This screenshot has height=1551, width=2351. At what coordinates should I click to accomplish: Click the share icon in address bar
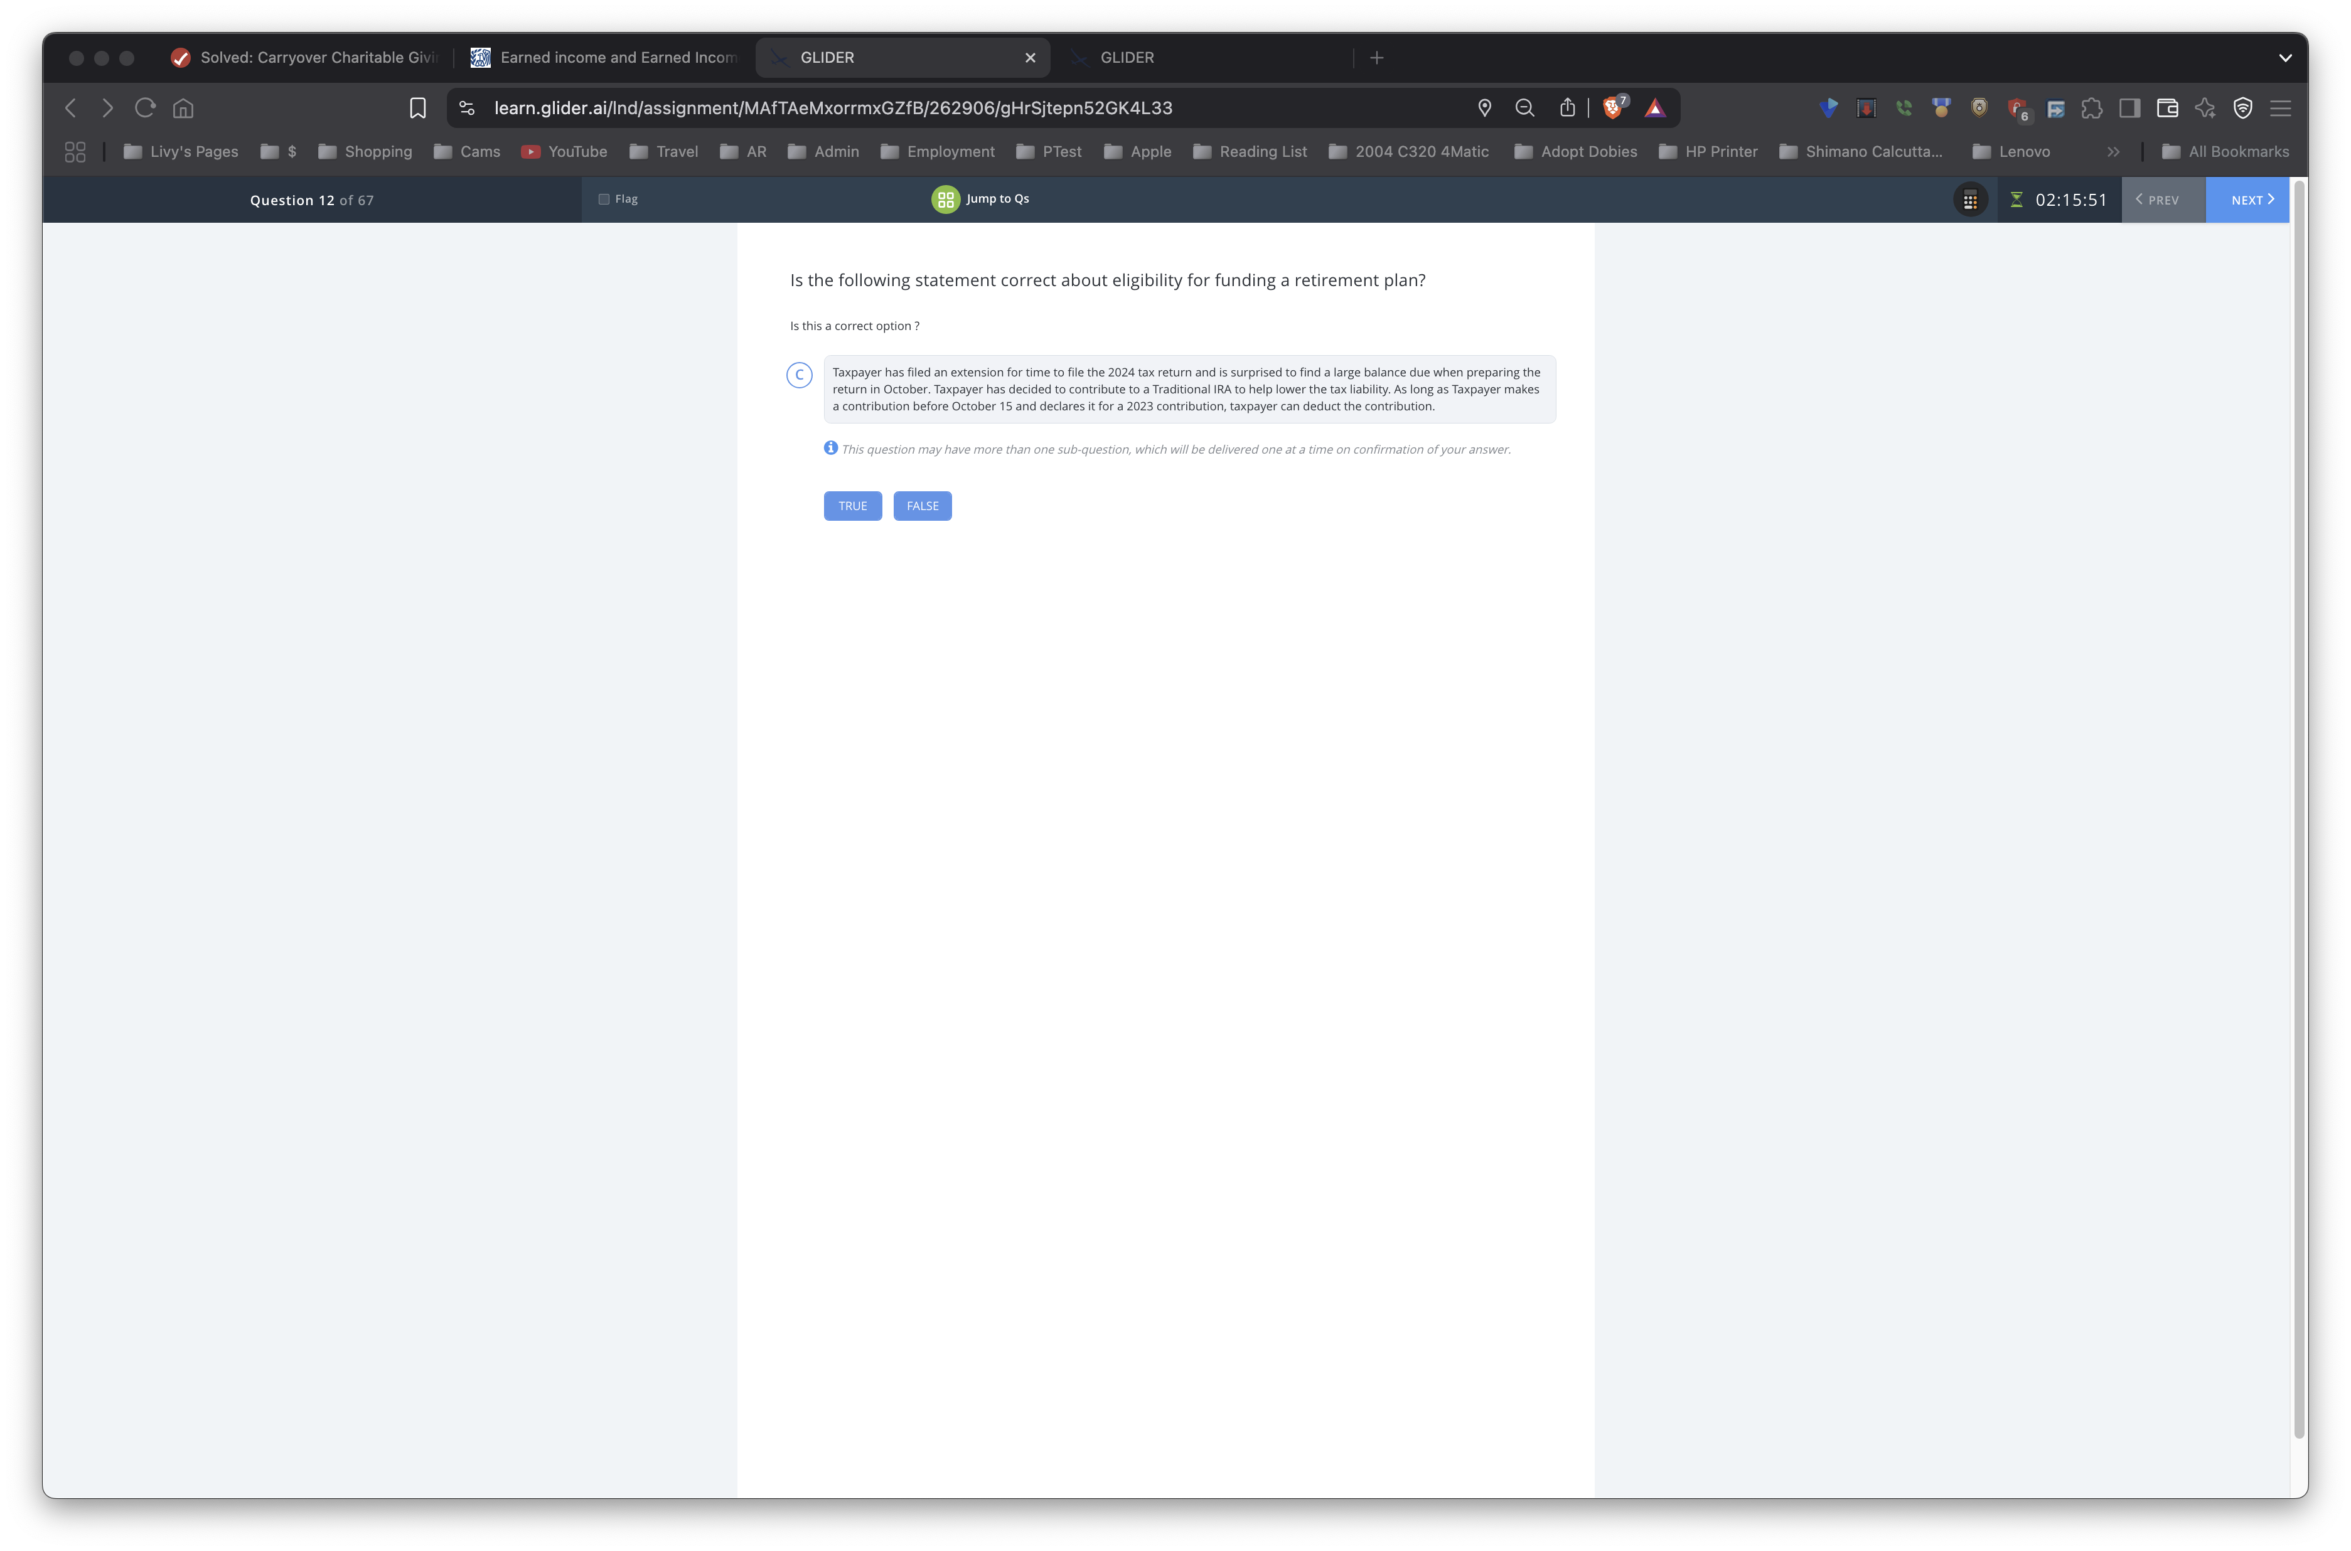click(x=1567, y=108)
